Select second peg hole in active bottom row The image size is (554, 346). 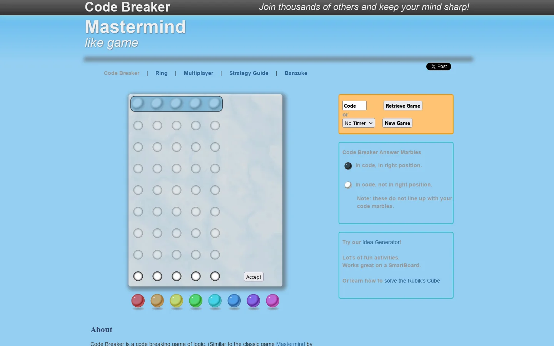click(x=157, y=276)
